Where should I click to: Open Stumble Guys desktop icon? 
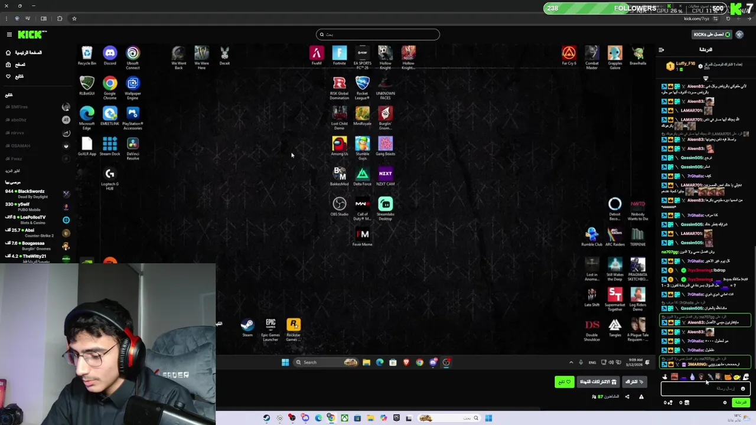coord(363,148)
